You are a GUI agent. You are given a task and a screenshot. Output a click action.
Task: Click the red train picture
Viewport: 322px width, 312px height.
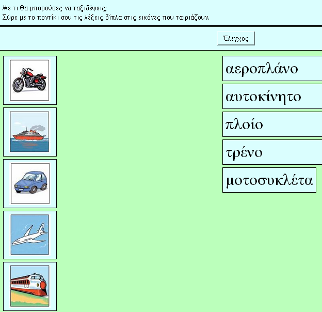pyautogui.click(x=29, y=286)
